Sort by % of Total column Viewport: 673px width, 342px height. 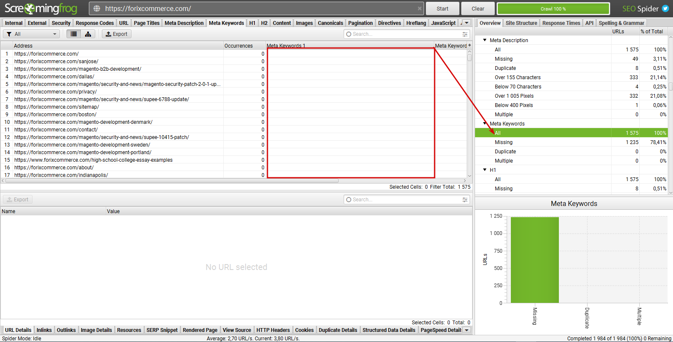pyautogui.click(x=653, y=32)
